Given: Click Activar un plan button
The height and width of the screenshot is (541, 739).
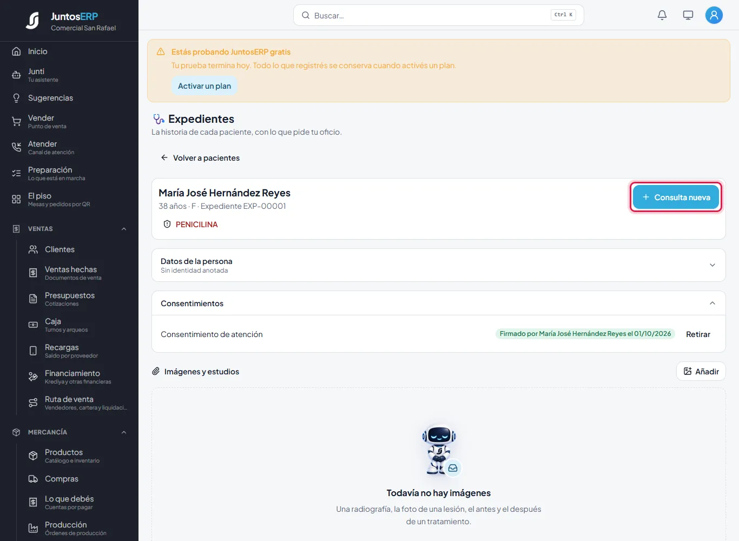Looking at the screenshot, I should (x=204, y=86).
